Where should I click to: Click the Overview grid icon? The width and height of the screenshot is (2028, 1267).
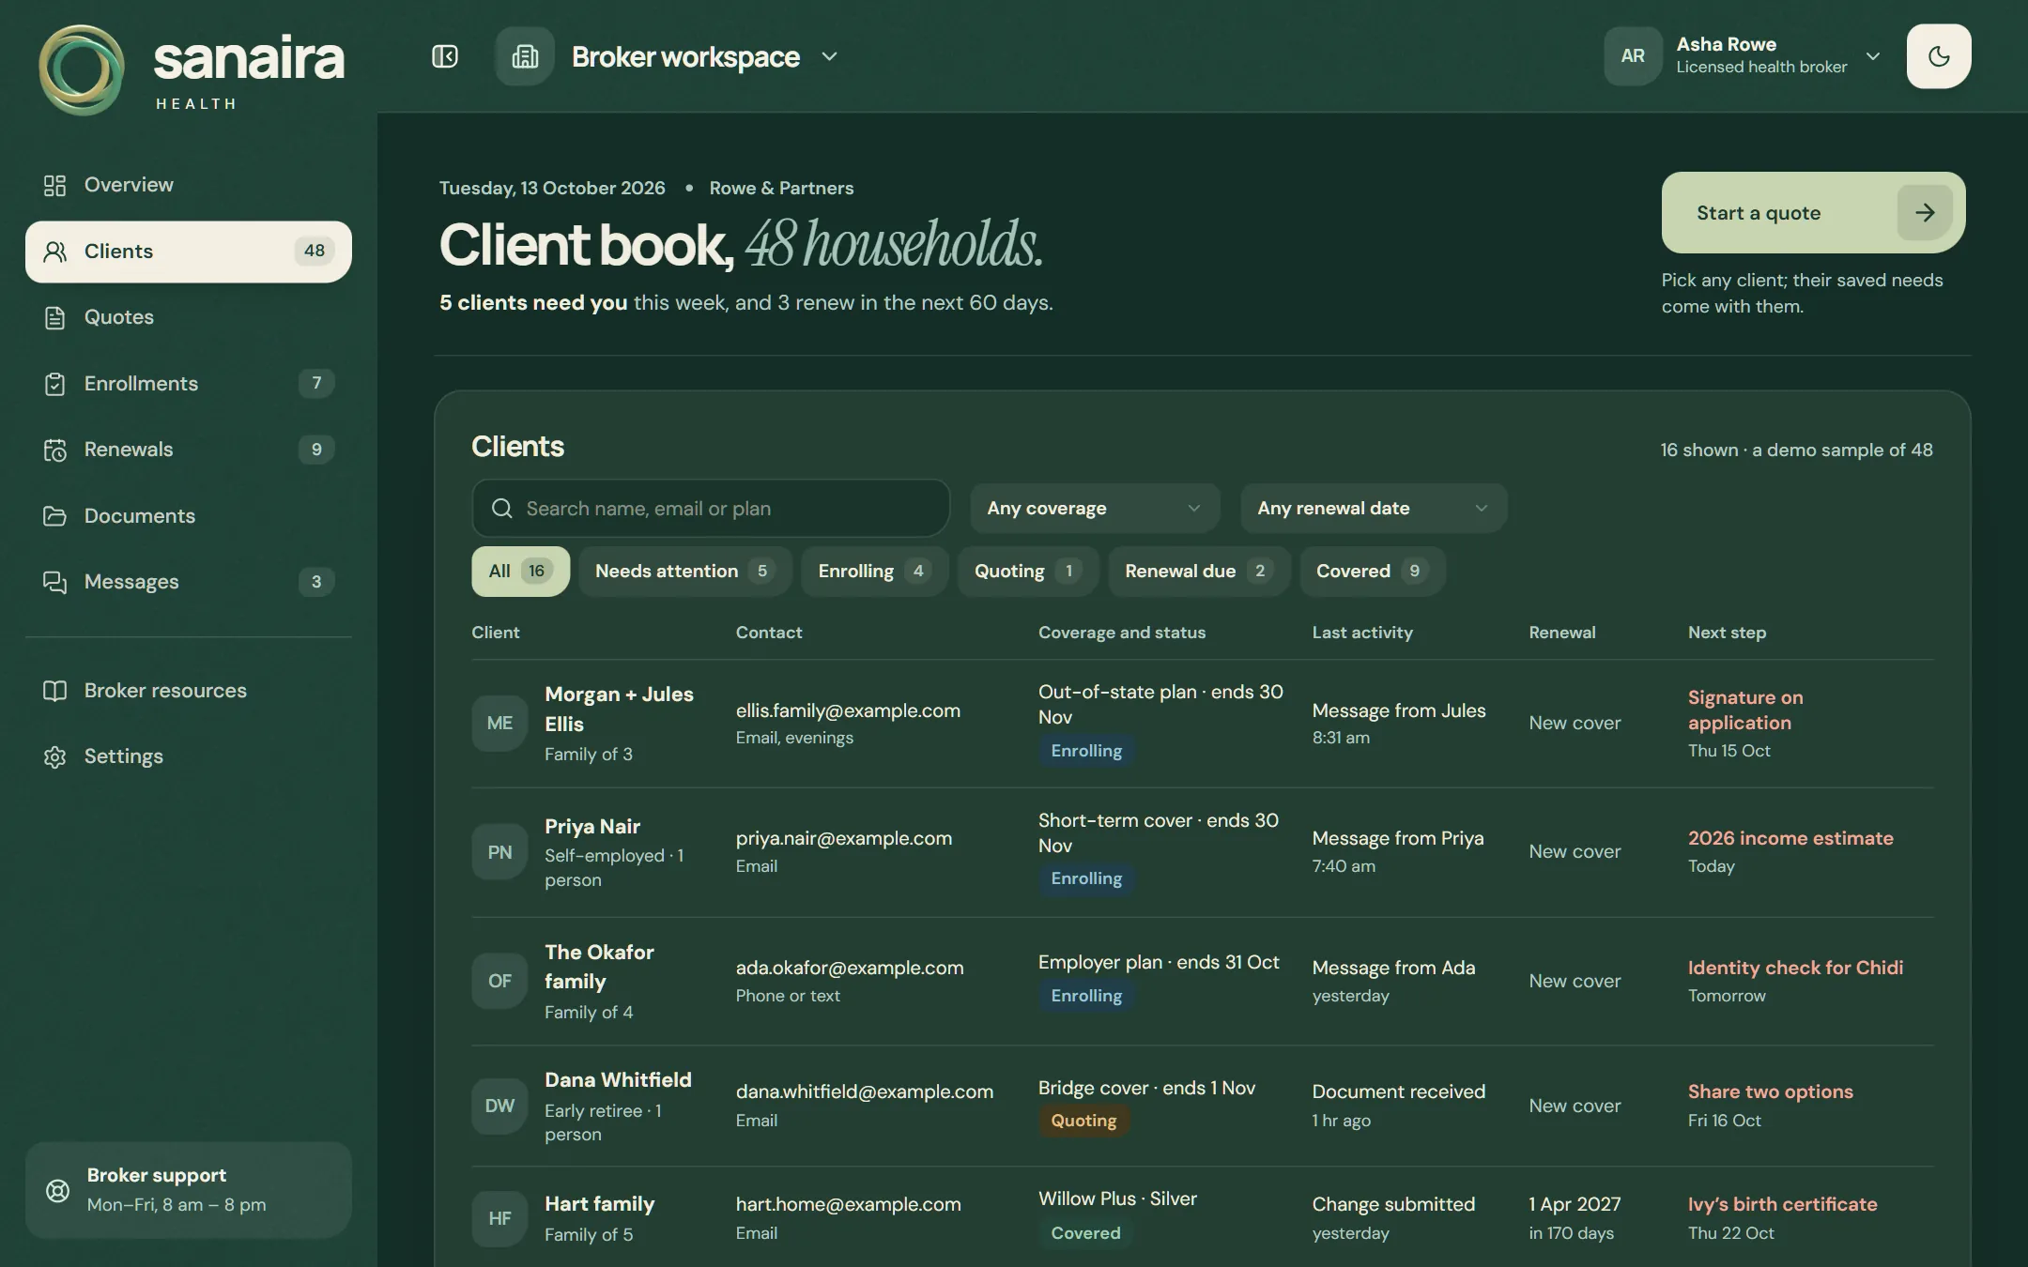(x=54, y=185)
